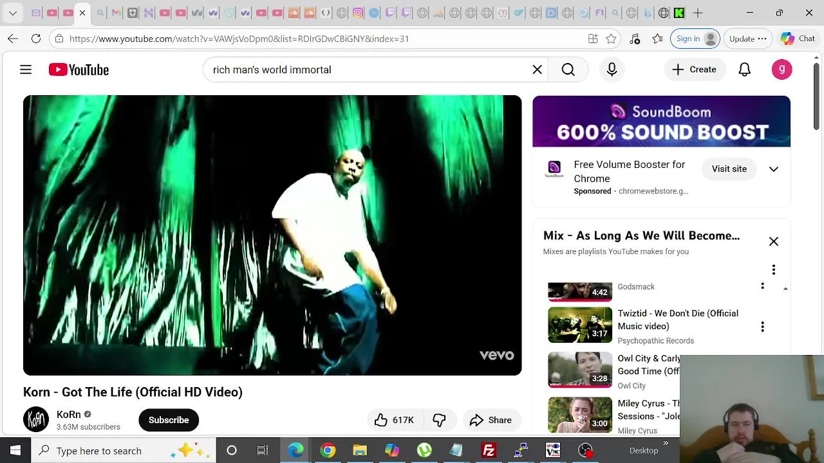Play the Miley Cyrus 3:00 video thumbnail
Viewport: 824px width, 463px height.
pos(580,415)
